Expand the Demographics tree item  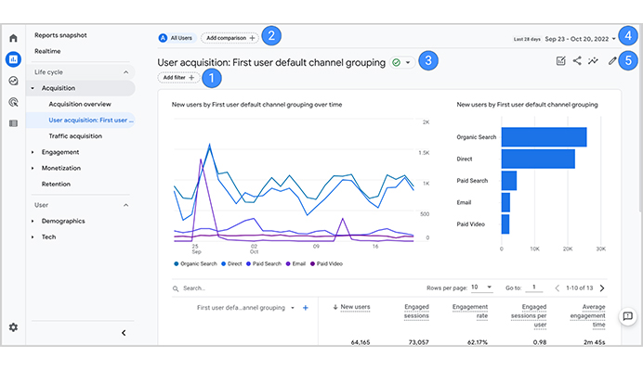click(x=33, y=221)
